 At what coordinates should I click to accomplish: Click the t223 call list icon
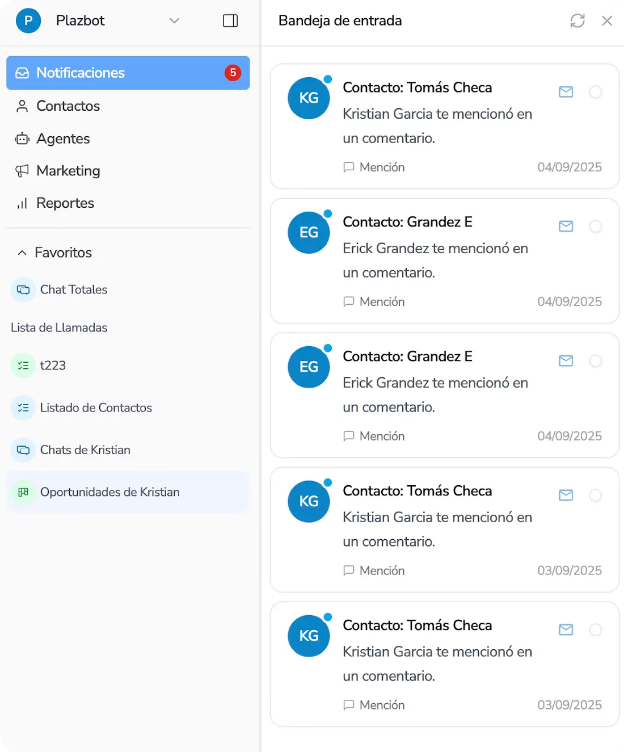23,366
